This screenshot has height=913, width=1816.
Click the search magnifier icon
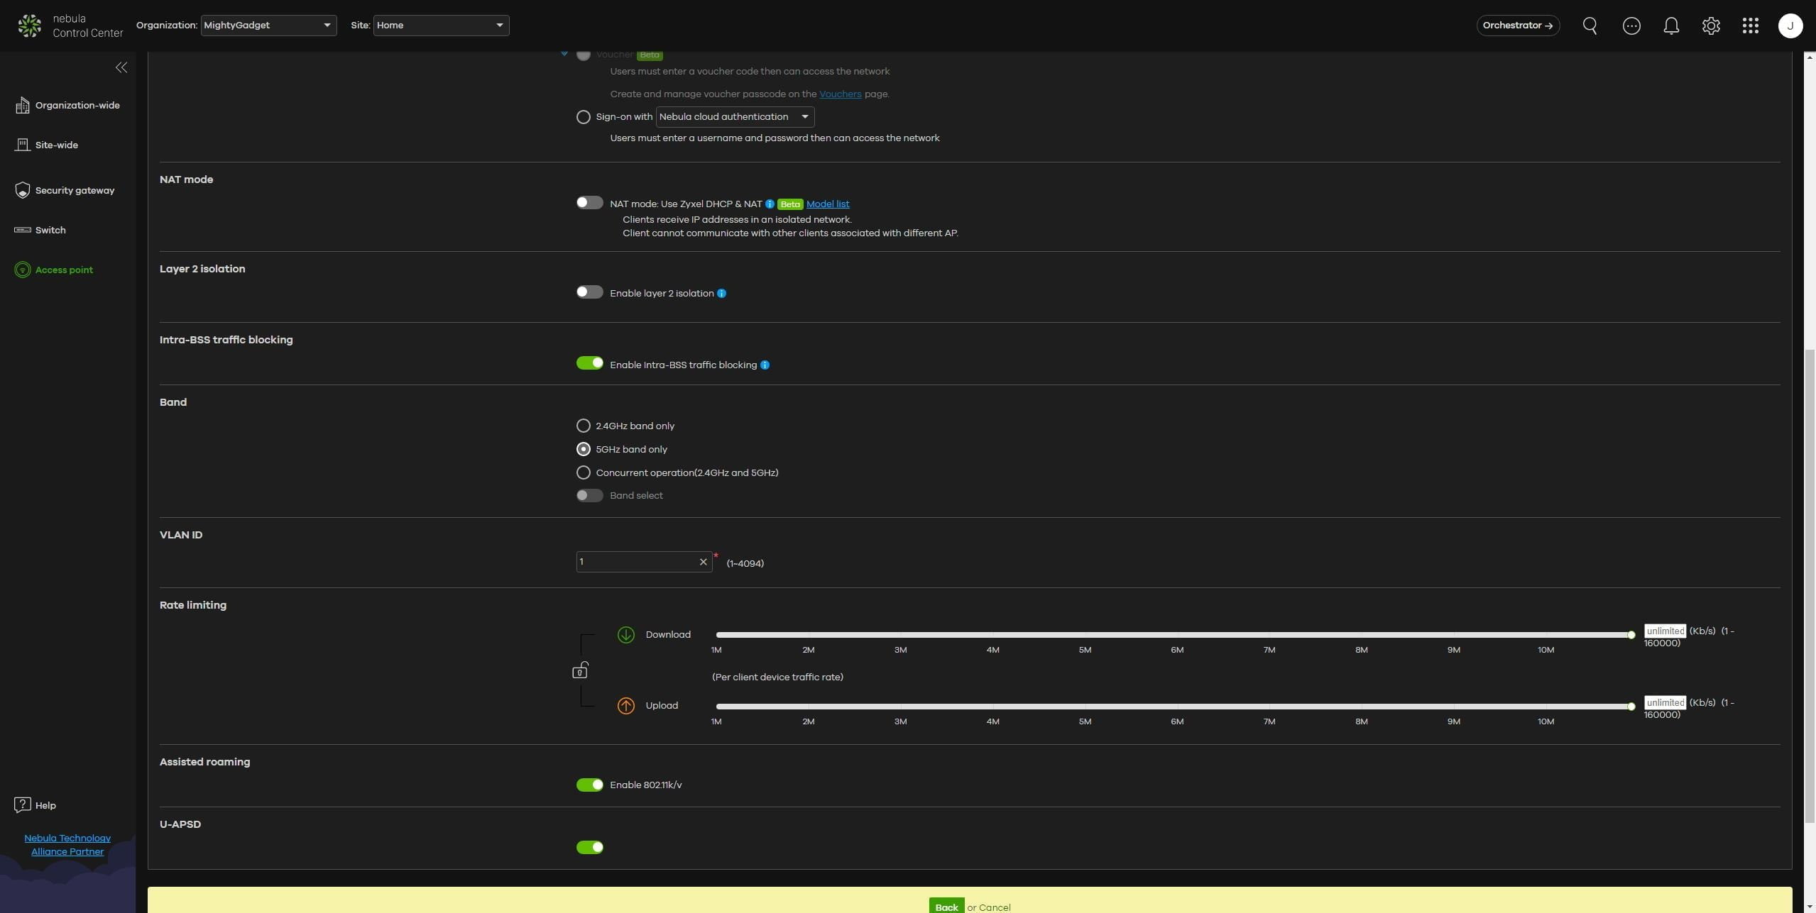pyautogui.click(x=1590, y=26)
